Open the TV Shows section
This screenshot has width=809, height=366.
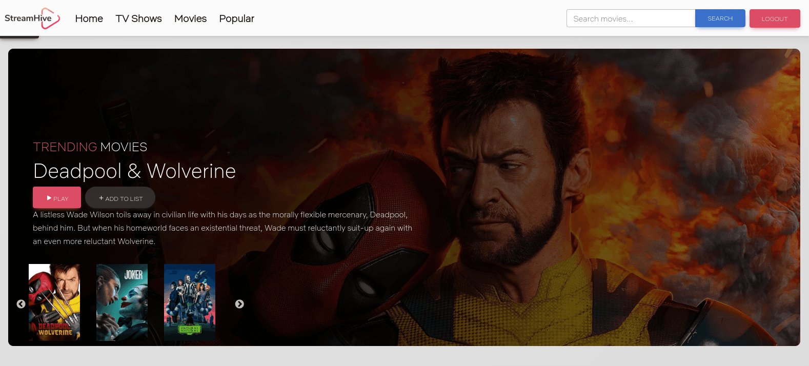(x=138, y=18)
